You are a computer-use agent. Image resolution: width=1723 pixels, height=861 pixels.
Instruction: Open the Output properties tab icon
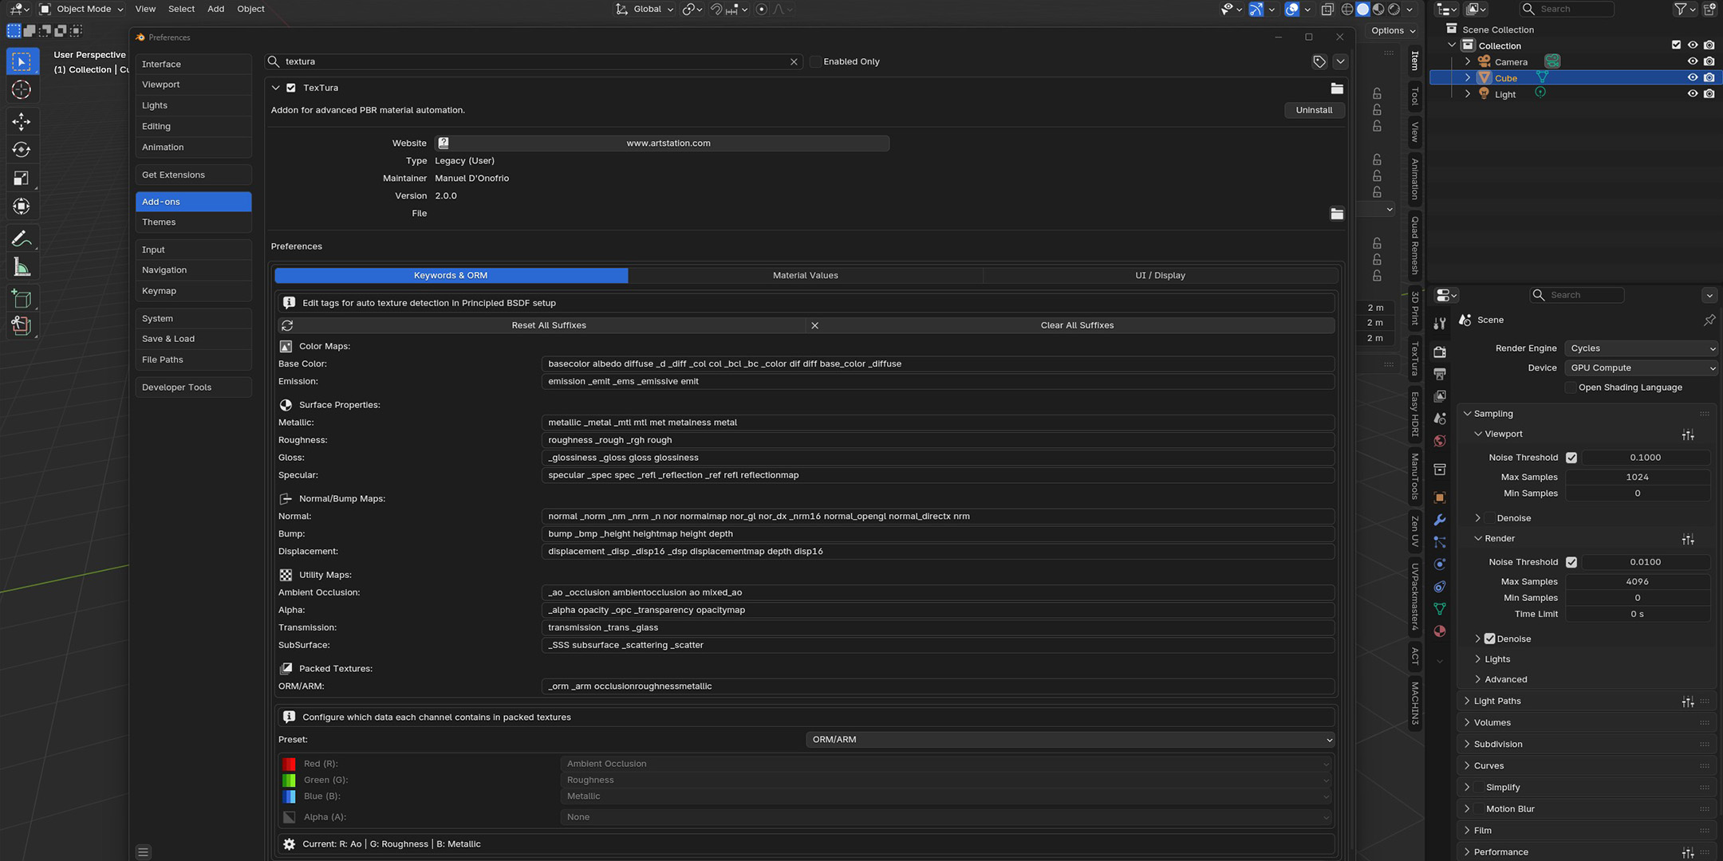1440,374
